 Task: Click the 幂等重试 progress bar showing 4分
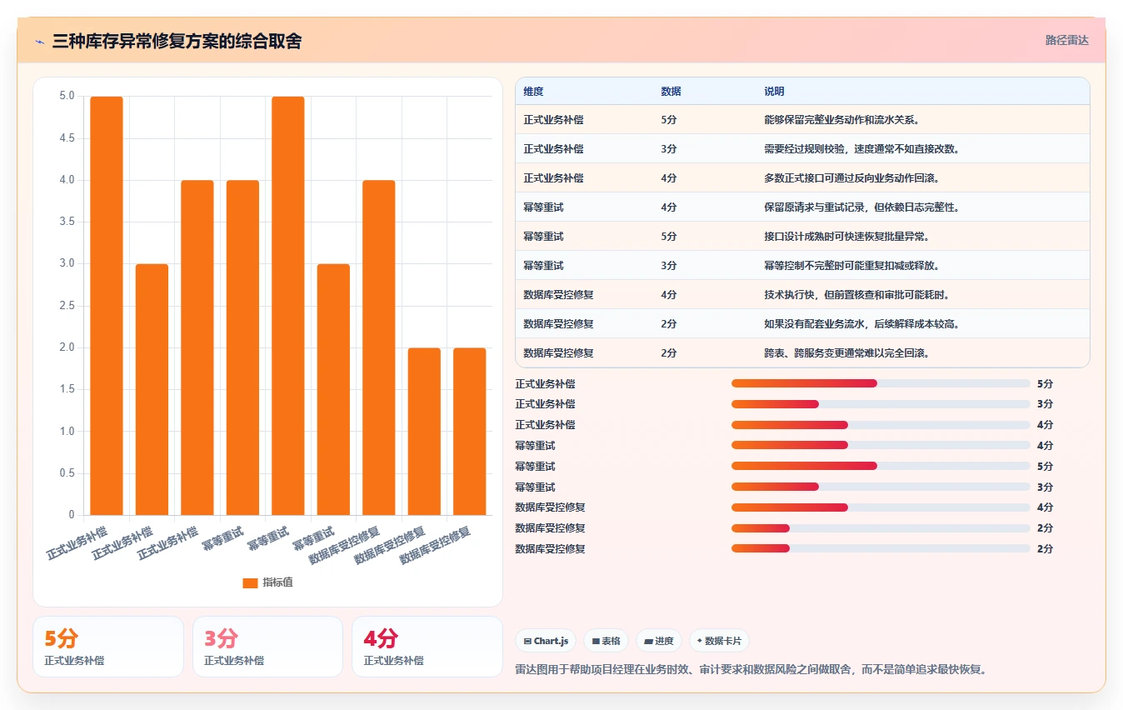[881, 446]
